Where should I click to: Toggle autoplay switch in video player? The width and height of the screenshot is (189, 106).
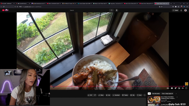(x=168, y=88)
